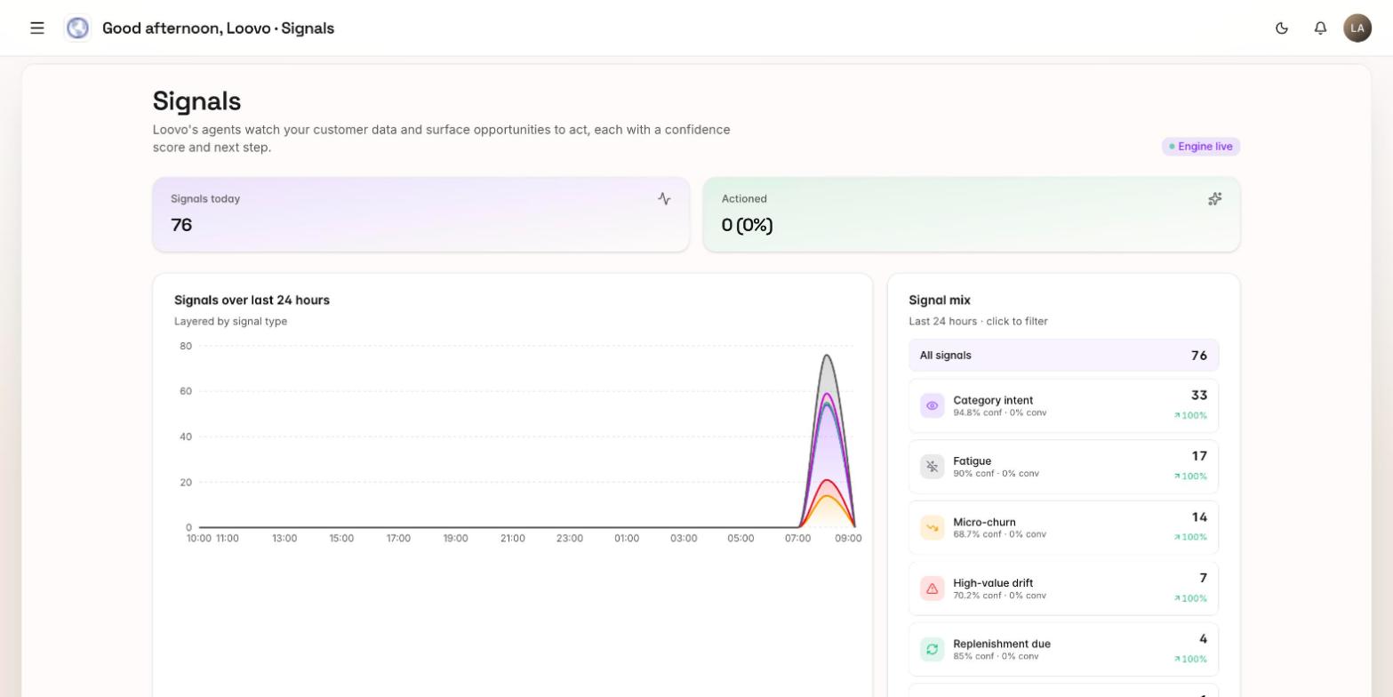1393x697 pixels.
Task: Click the chart title Signals over last 24 hours
Action: pyautogui.click(x=252, y=300)
